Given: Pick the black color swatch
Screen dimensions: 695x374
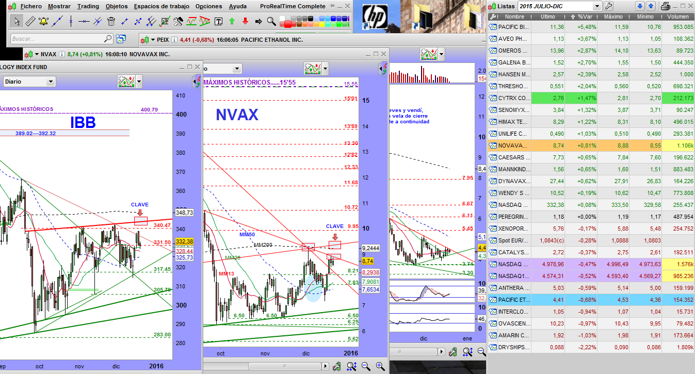Looking at the screenshot, I should click(311, 18).
